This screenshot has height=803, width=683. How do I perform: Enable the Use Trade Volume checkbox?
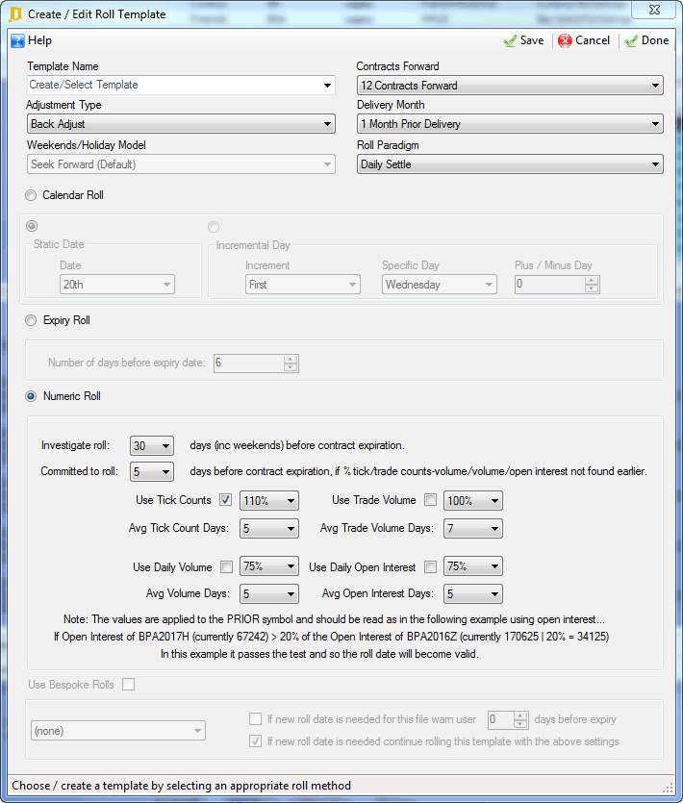coord(431,500)
